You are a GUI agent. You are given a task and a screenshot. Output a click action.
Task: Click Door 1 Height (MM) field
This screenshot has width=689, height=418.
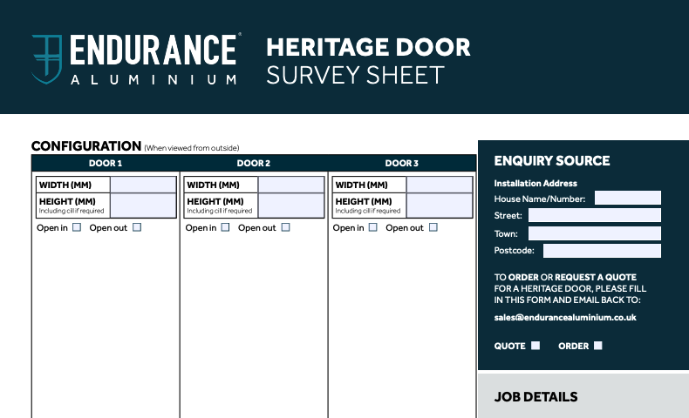pyautogui.click(x=143, y=206)
